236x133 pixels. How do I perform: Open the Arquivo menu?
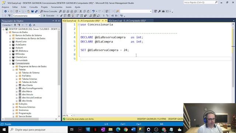tap(6, 7)
